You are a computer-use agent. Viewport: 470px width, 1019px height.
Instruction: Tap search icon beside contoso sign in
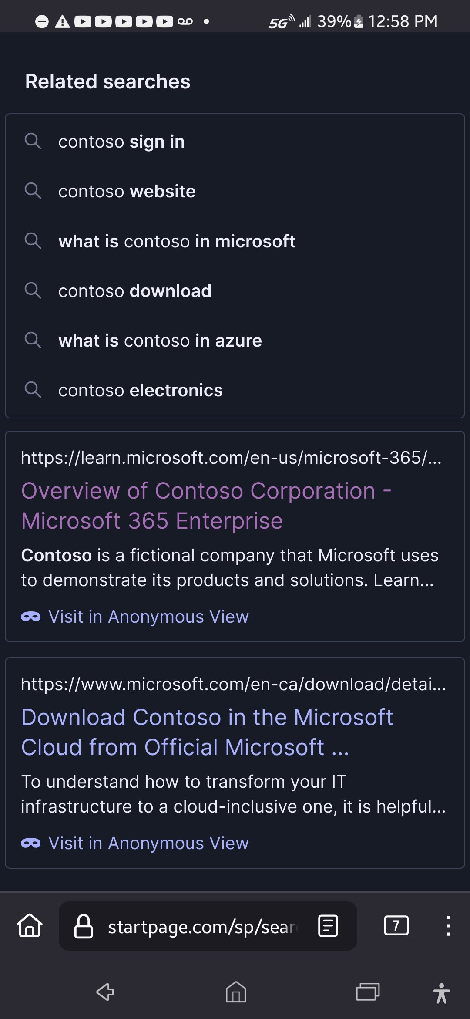click(33, 142)
